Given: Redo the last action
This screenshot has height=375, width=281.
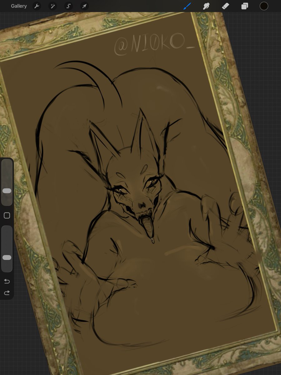Looking at the screenshot, I should click(x=7, y=293).
